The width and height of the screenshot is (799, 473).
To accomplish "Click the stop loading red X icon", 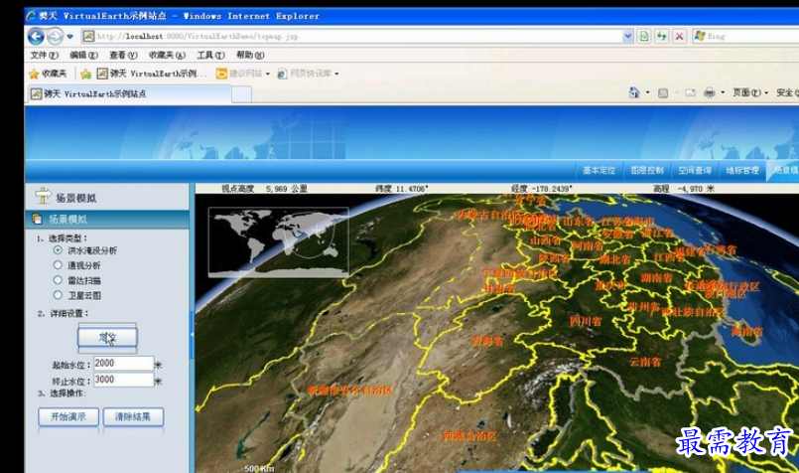I will click(680, 36).
